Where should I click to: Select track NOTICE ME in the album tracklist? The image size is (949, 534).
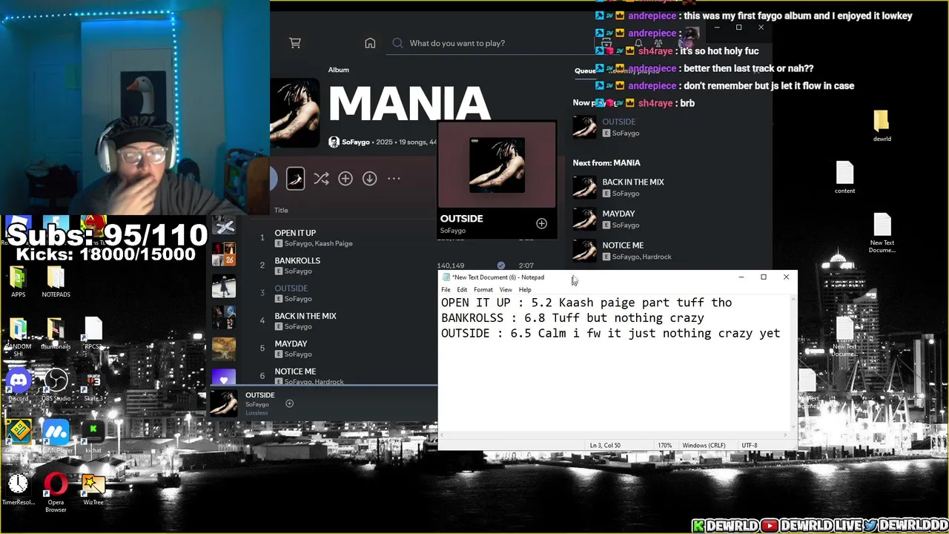coord(295,371)
